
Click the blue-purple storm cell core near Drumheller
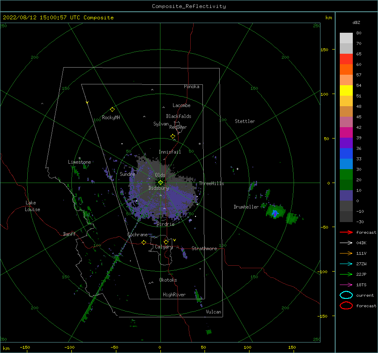coord(275,214)
